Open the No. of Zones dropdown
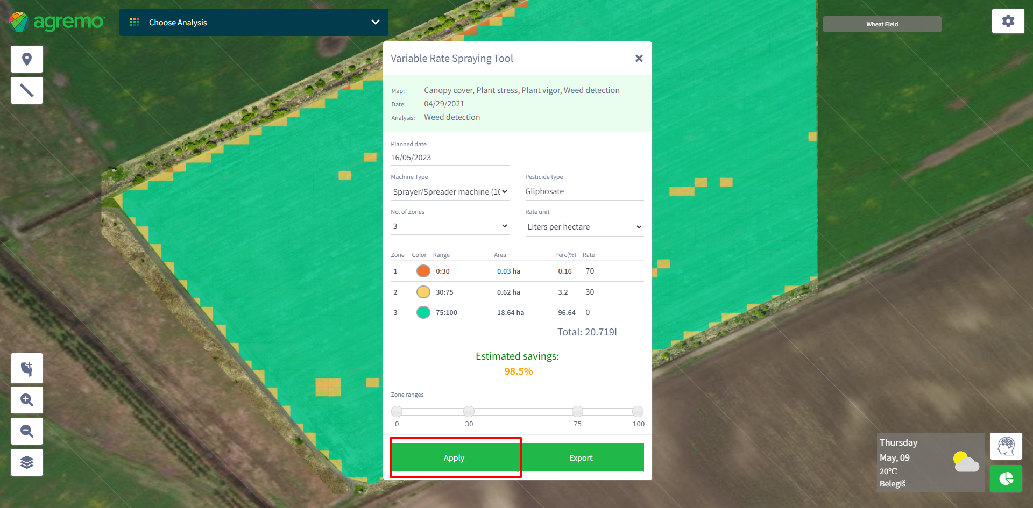Viewport: 1033px width, 508px height. [x=450, y=226]
